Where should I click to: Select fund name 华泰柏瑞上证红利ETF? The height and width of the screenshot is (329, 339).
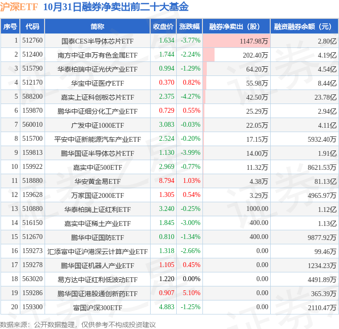(x=97, y=209)
